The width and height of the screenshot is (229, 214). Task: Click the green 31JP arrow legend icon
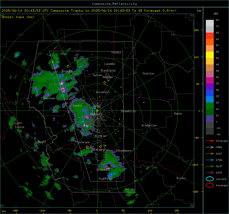pos(210,166)
